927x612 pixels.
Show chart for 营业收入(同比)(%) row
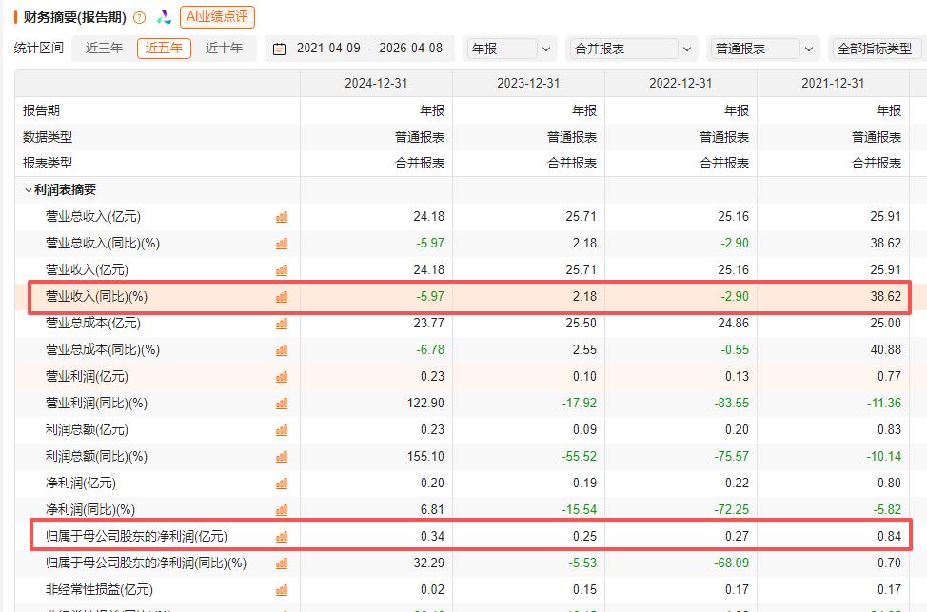281,297
